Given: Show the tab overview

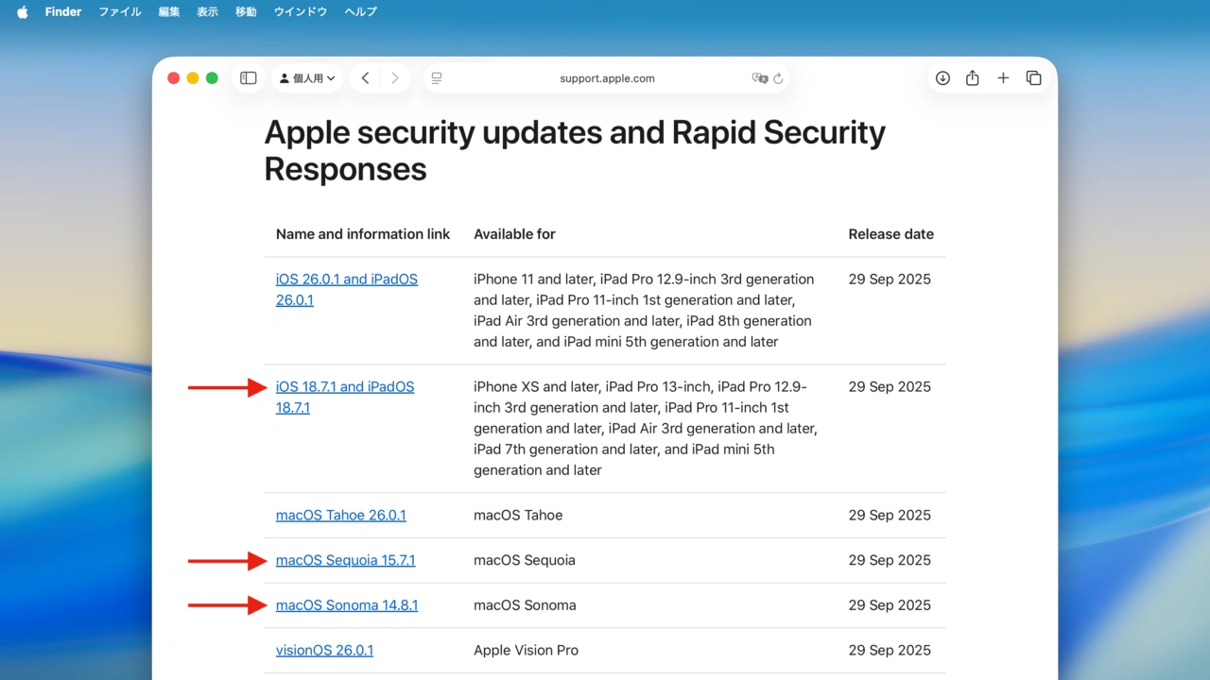Looking at the screenshot, I should tap(1033, 78).
